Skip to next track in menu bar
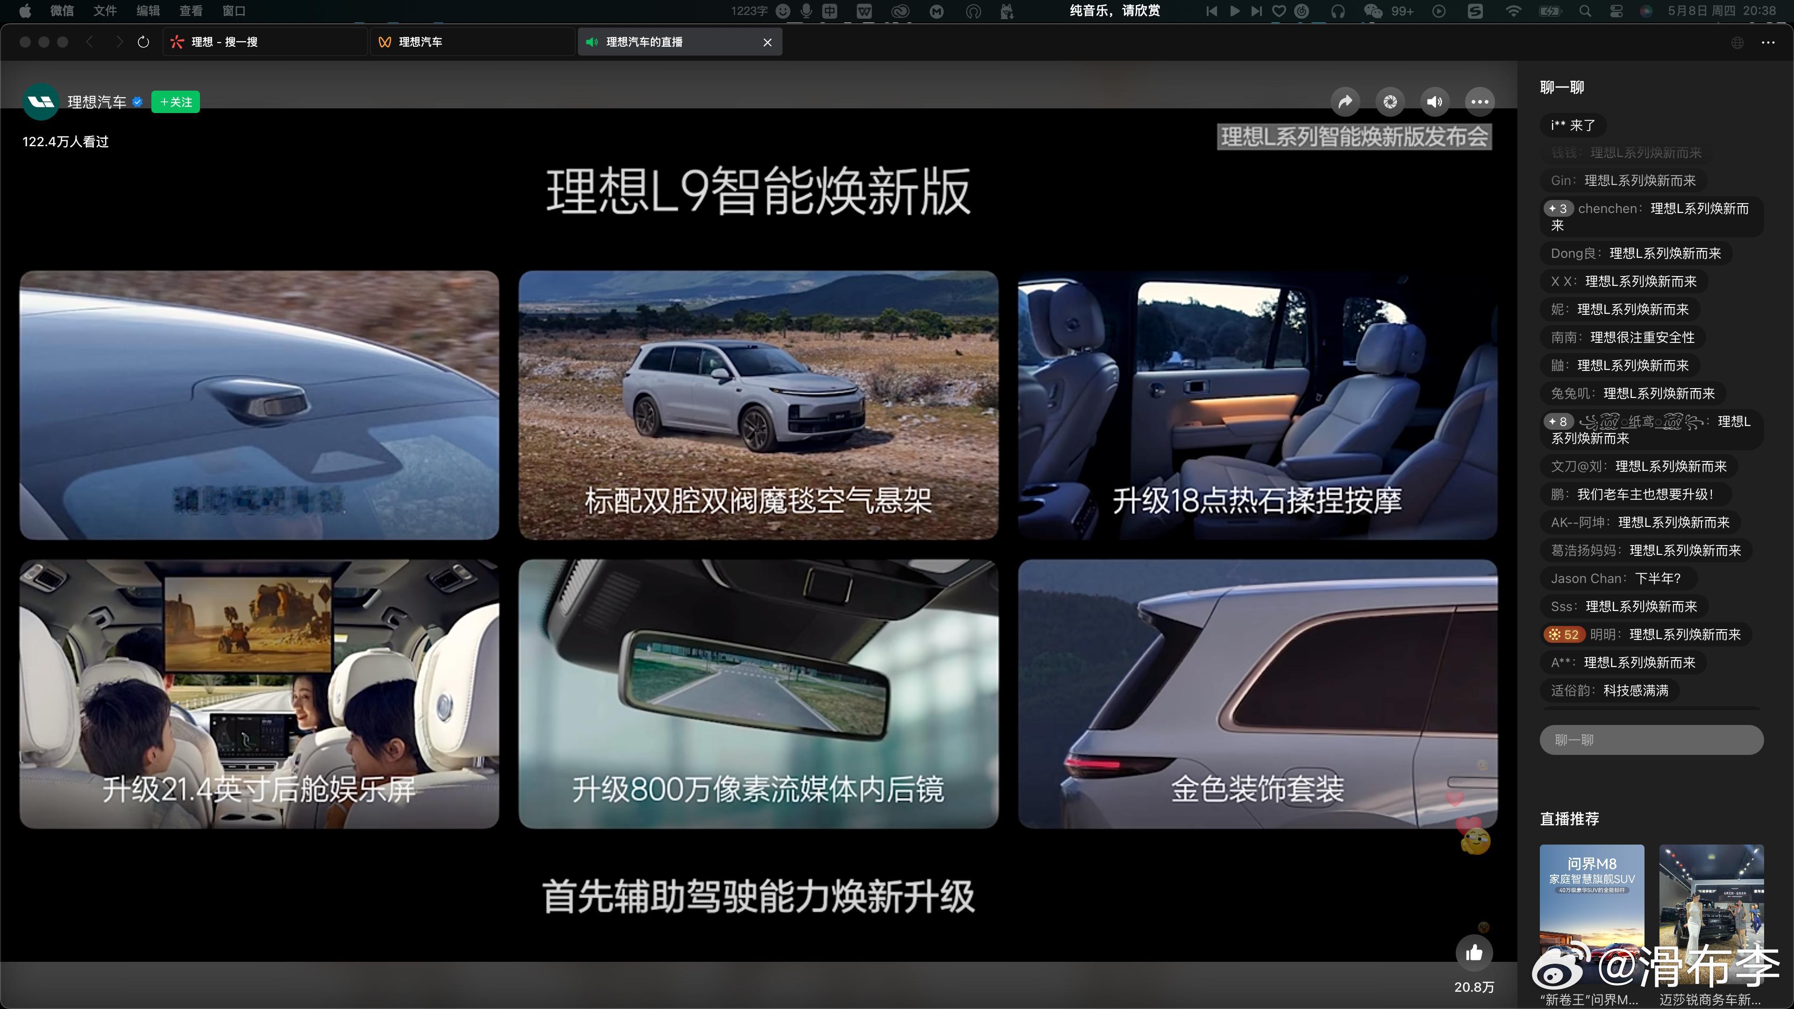1794x1009 pixels. click(x=1256, y=10)
